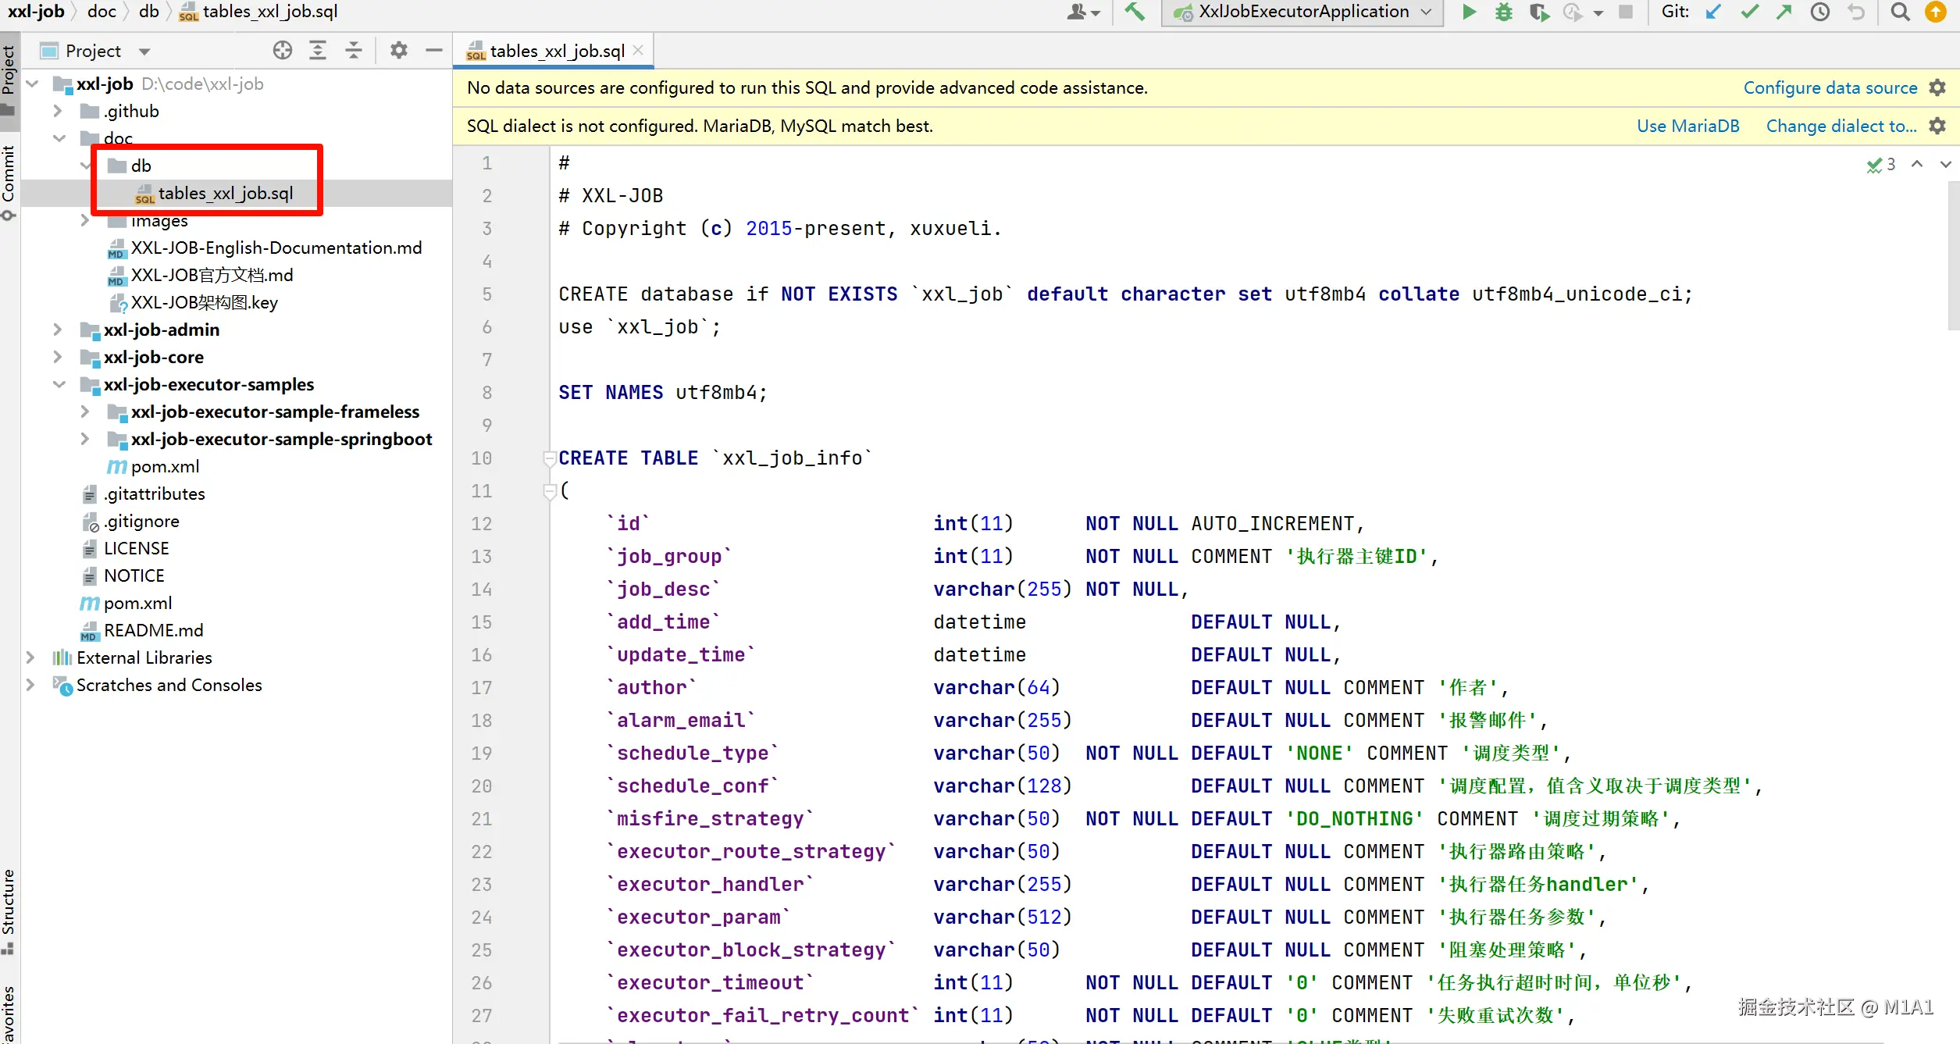This screenshot has width=1960, height=1044.
Task: Open Project panel settings gear
Action: [x=399, y=51]
